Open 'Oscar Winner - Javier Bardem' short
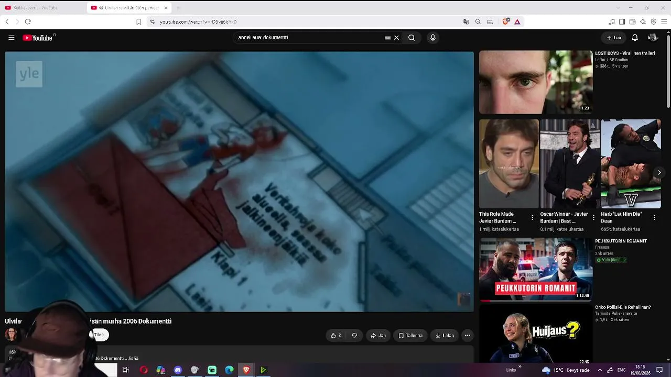 pyautogui.click(x=570, y=163)
